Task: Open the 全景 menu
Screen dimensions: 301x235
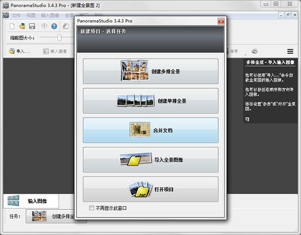Action: 69,16
